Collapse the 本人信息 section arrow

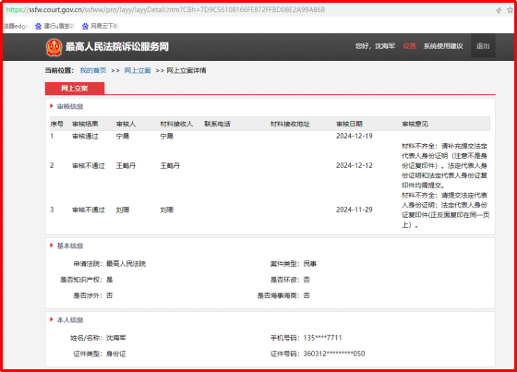(x=52, y=319)
